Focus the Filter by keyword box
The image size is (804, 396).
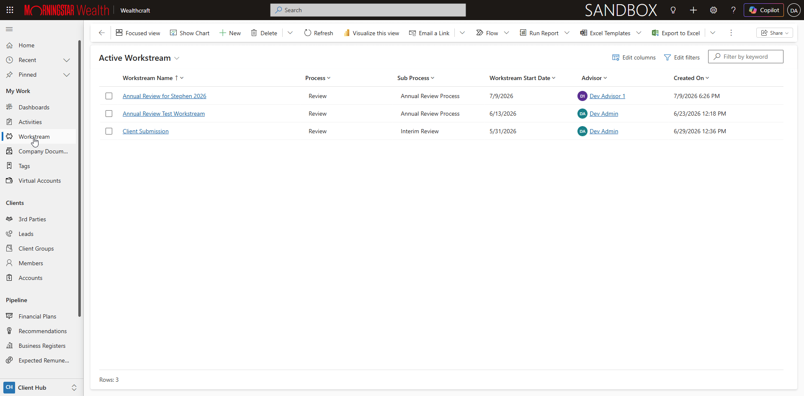(x=746, y=57)
